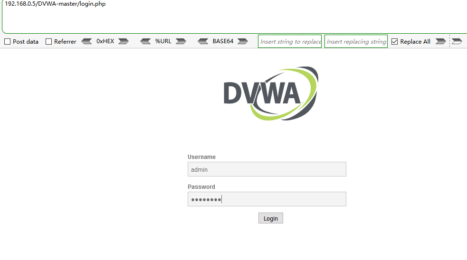467x260 pixels.
Task: Click the 'Insert string to replace' box
Action: click(x=290, y=41)
